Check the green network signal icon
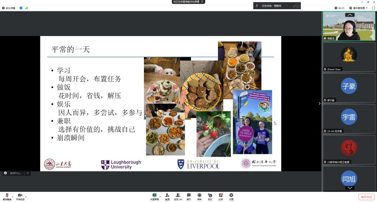Image resolution: width=377 pixels, height=202 pixels. click(x=27, y=8)
